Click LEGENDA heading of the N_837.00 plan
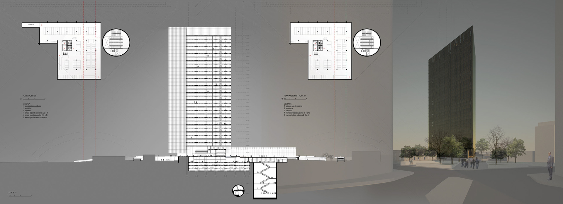 point(26,104)
